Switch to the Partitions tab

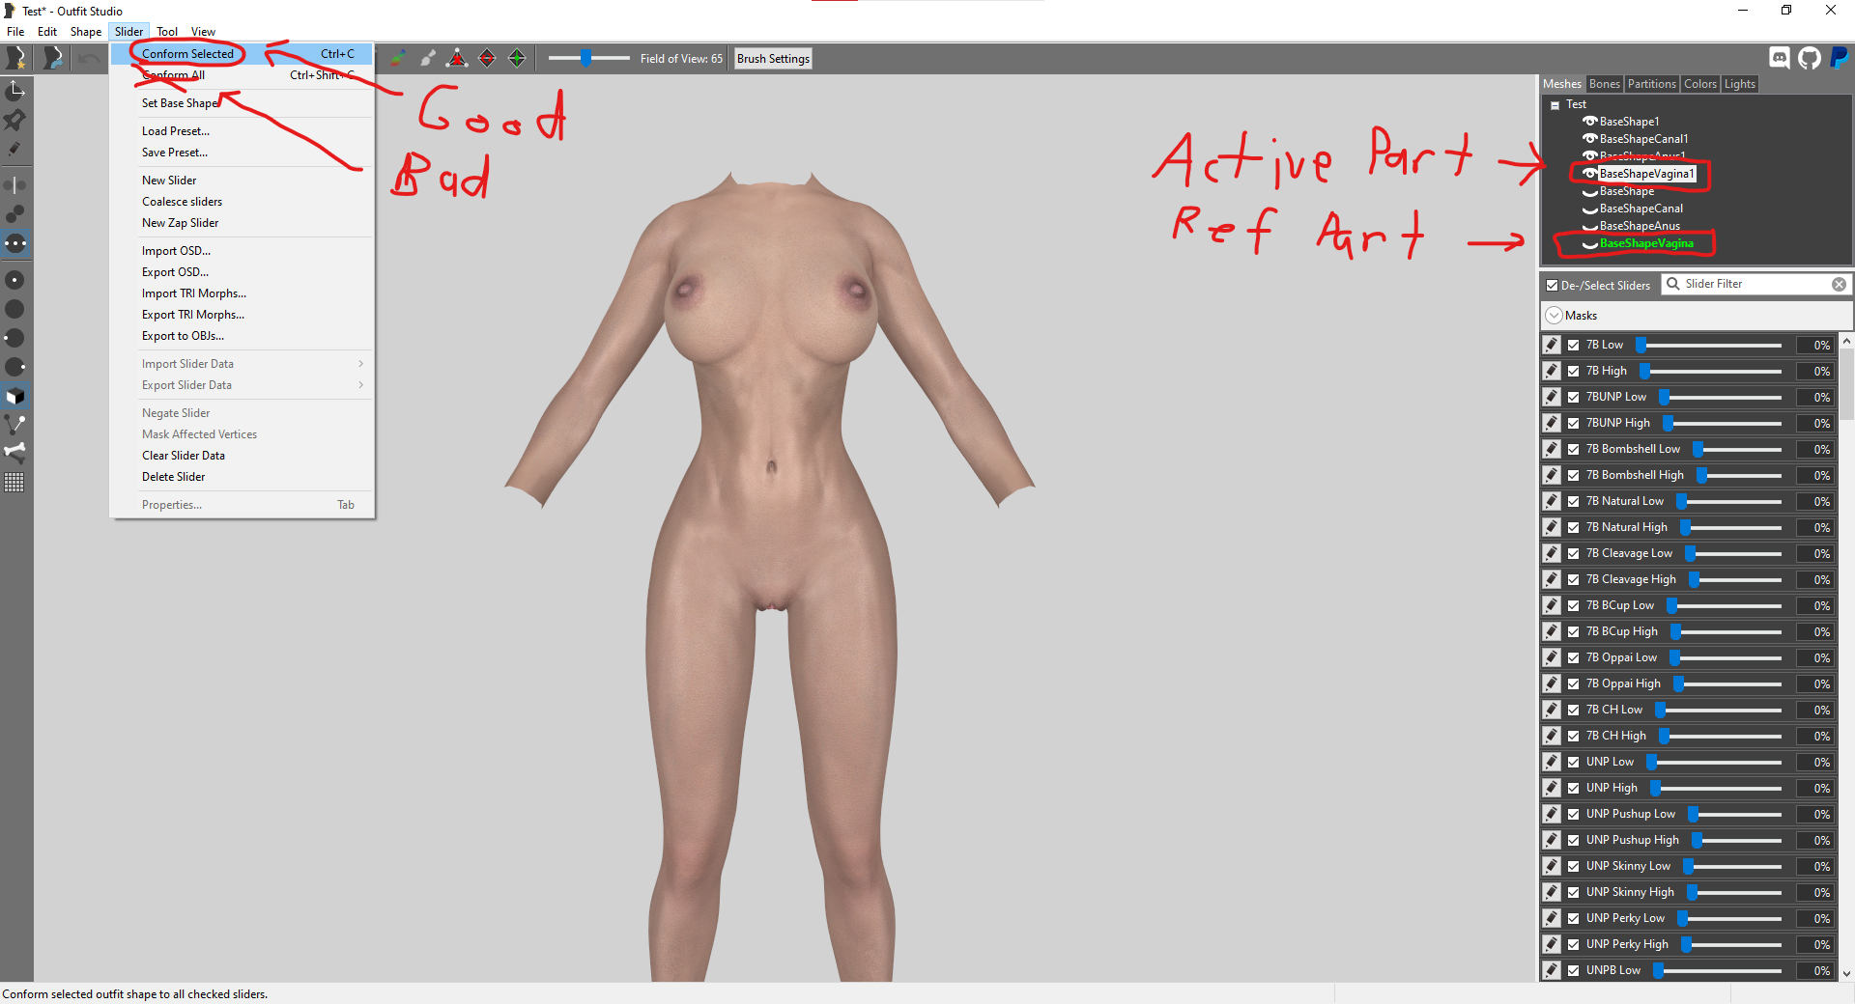1652,84
